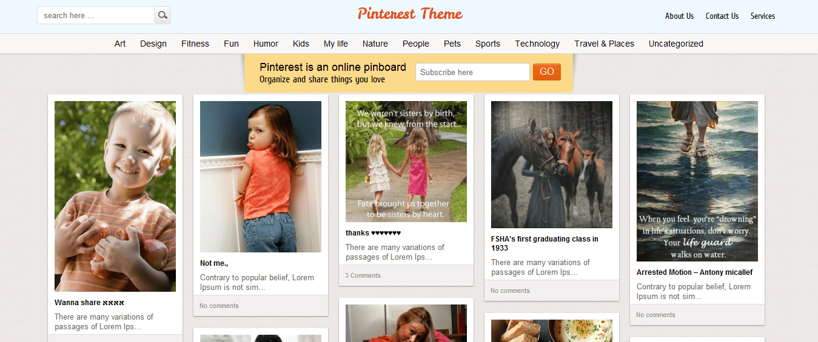Open the red-haired woman image below thanks post

[x=406, y=323]
